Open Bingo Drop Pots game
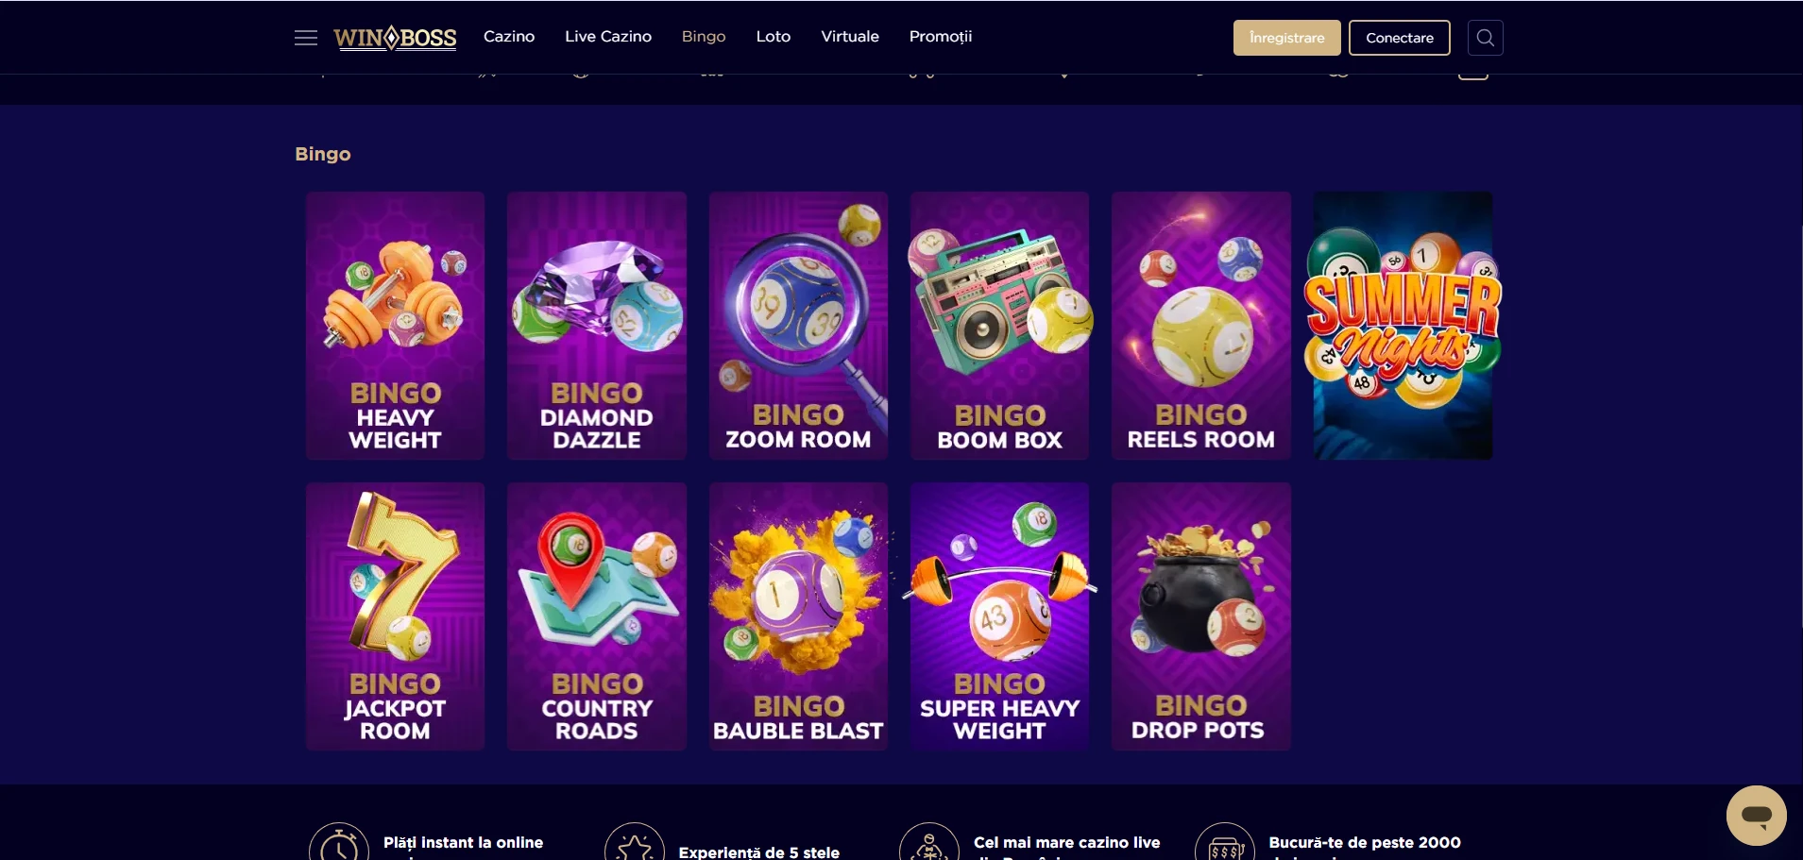The image size is (1803, 860). click(x=1200, y=616)
